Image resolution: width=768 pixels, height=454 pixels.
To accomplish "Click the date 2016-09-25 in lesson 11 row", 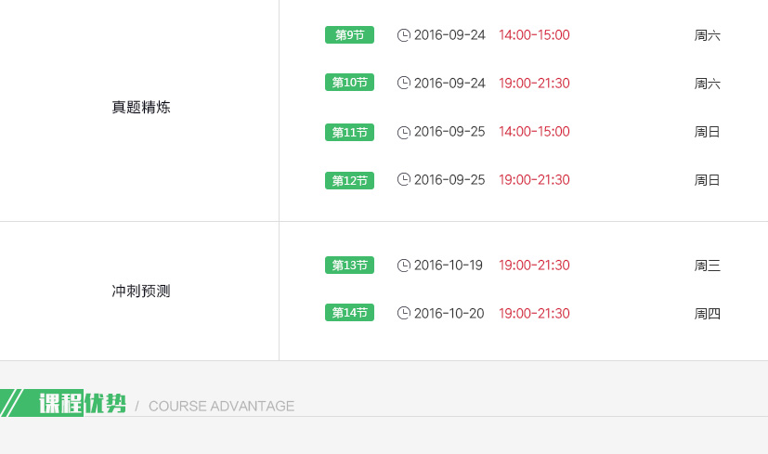I will point(449,132).
